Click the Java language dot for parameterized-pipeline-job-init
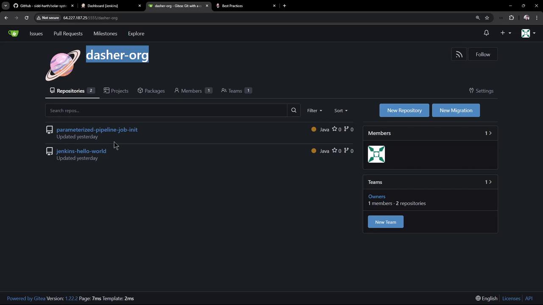The height and width of the screenshot is (305, 543). (x=313, y=129)
